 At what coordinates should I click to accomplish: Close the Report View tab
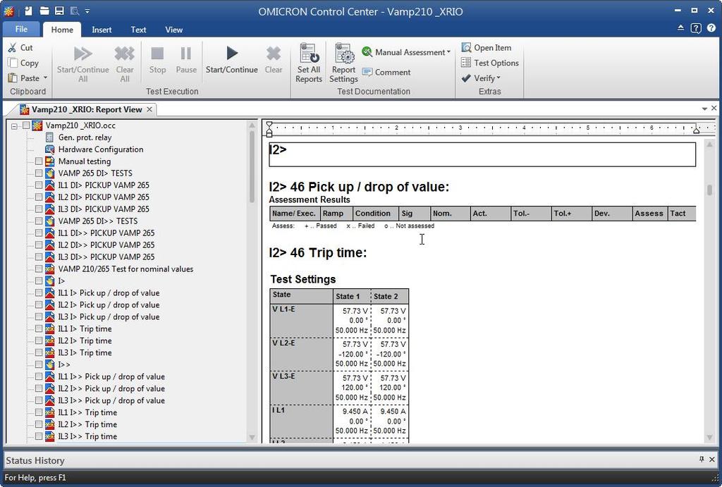[149, 109]
